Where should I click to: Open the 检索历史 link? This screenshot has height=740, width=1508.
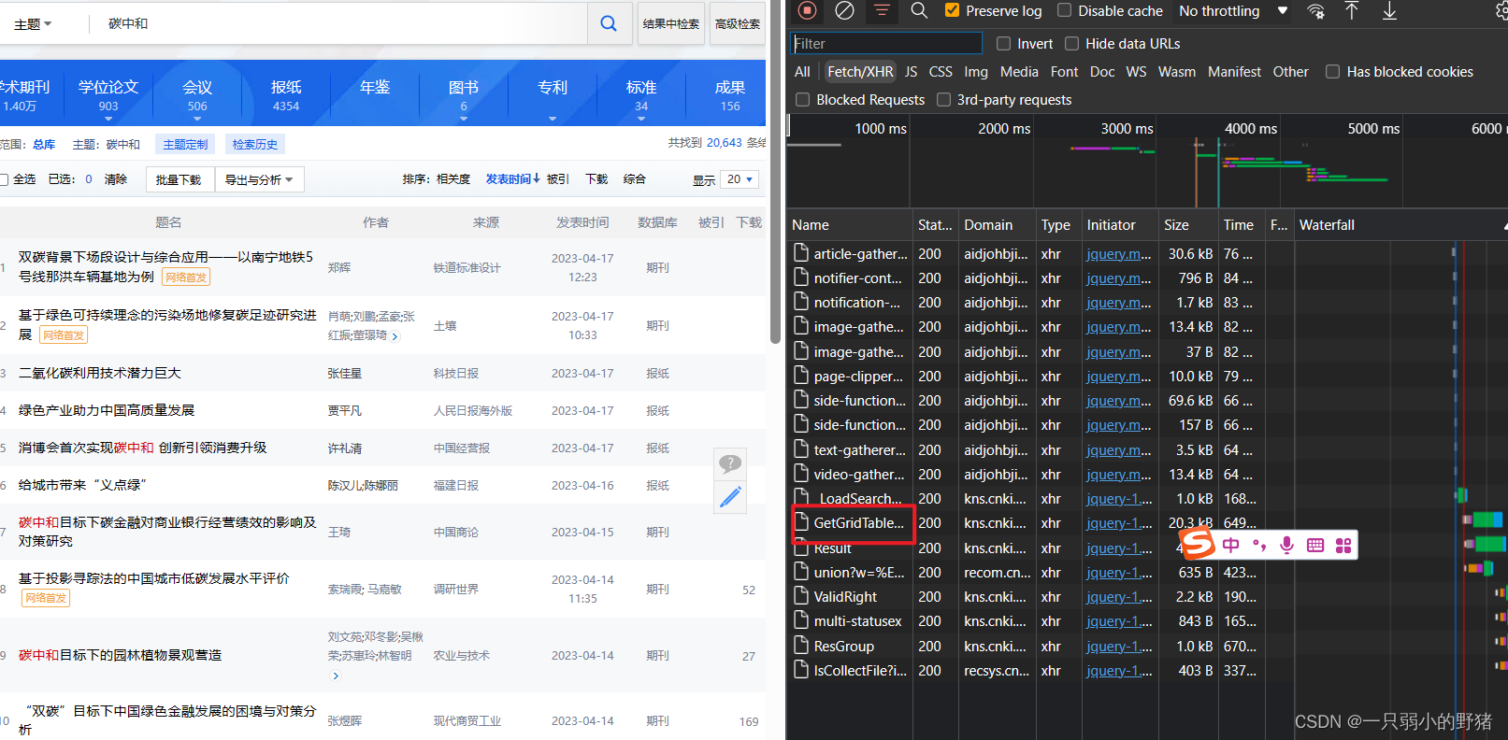pyautogui.click(x=255, y=144)
